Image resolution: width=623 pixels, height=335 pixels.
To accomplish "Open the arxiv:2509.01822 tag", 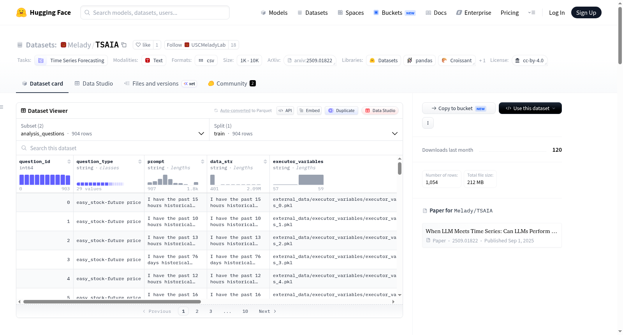I will point(310,60).
